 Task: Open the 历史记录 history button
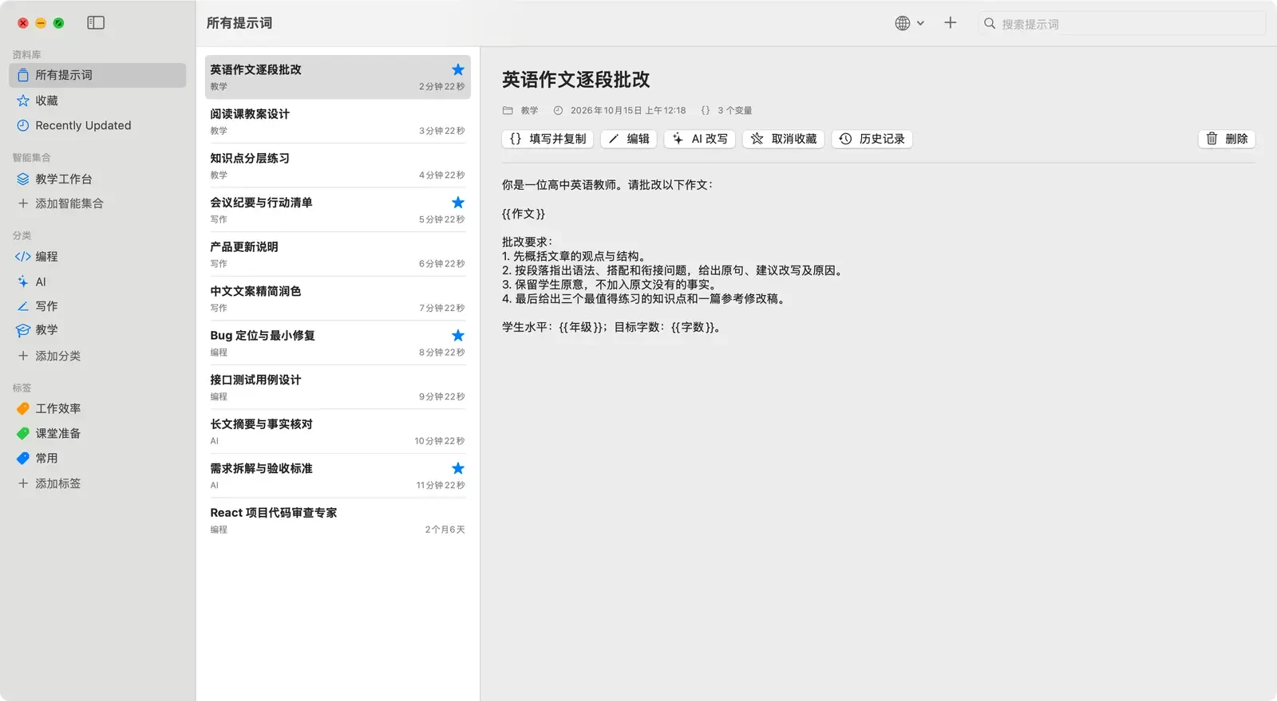pos(872,139)
